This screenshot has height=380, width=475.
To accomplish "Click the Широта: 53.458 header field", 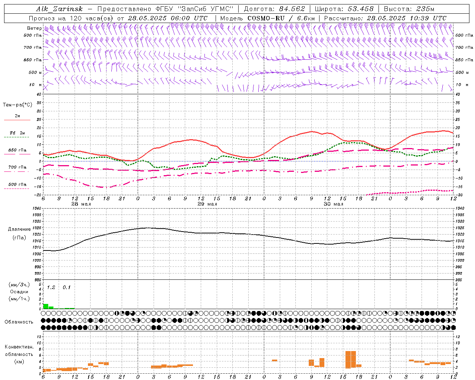I will [344, 9].
